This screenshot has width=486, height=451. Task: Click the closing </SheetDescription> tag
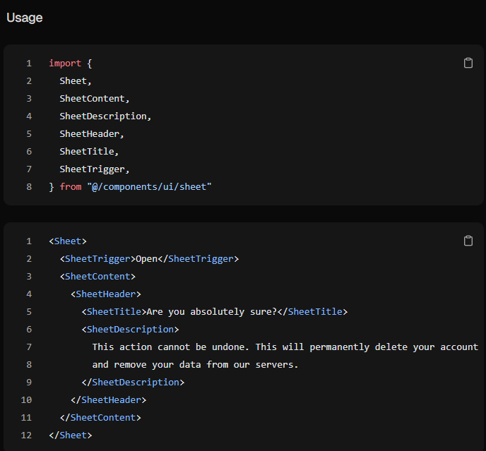coord(133,383)
